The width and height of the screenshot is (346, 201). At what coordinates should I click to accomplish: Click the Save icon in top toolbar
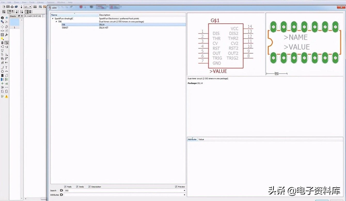(x=8, y=7)
